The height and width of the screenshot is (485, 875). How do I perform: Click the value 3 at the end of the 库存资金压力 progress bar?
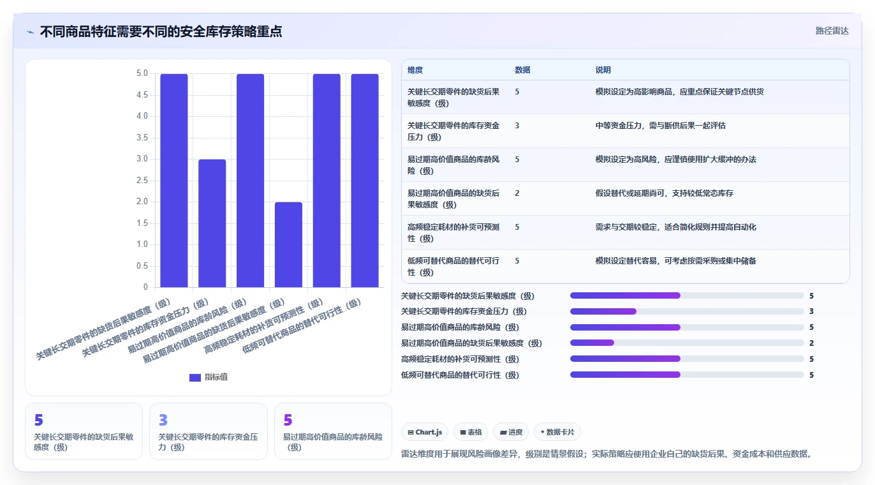[x=811, y=311]
